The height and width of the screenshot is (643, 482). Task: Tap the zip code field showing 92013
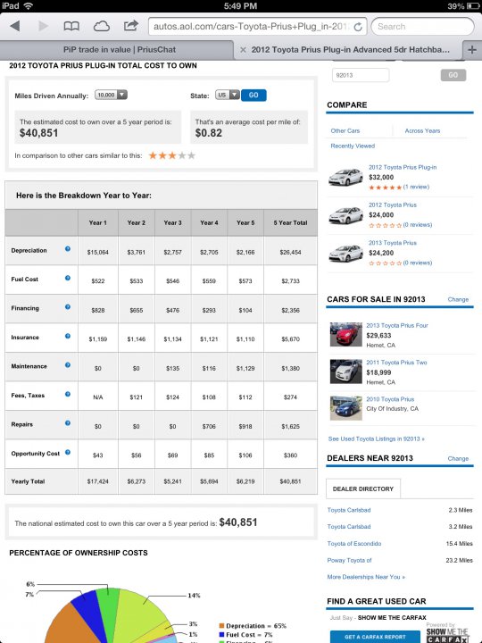(x=361, y=75)
